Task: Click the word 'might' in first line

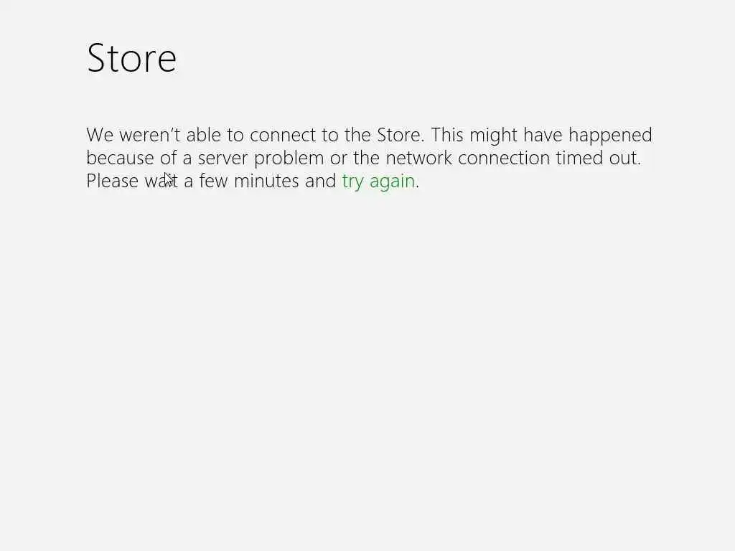Action: tap(493, 136)
